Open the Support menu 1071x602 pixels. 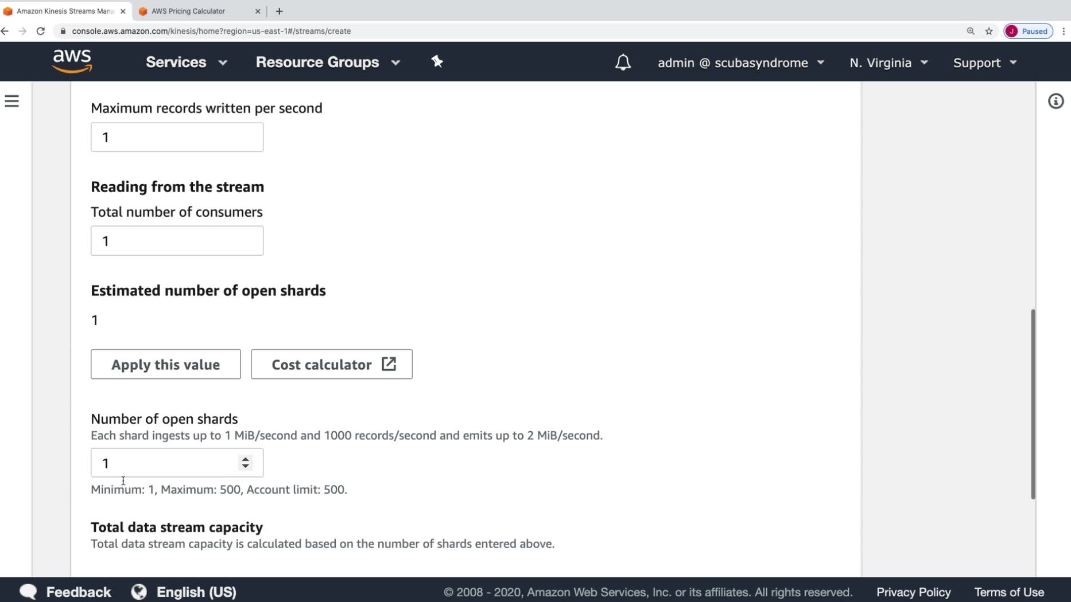click(985, 63)
